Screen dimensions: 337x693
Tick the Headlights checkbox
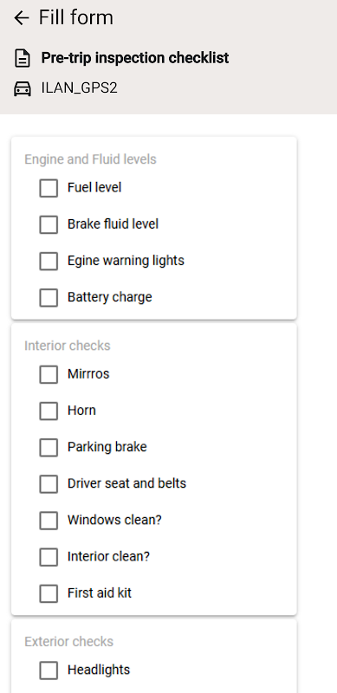[49, 670]
